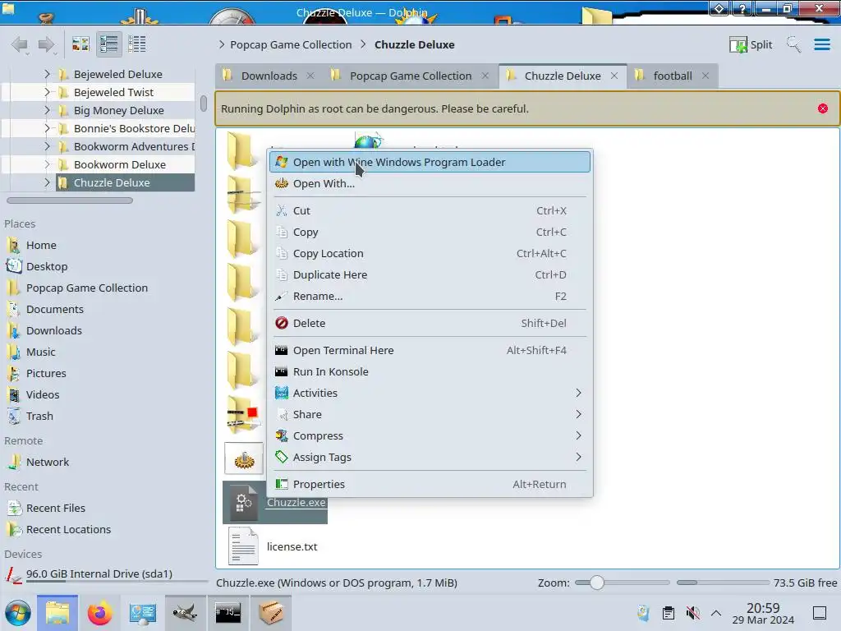Open the Assign Tags submenu
The image size is (841, 631).
(430, 457)
